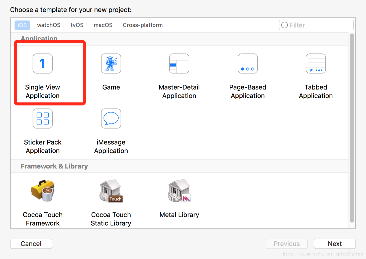
Task: Click the Cocoa Touch Static Library label
Action: (x=111, y=219)
